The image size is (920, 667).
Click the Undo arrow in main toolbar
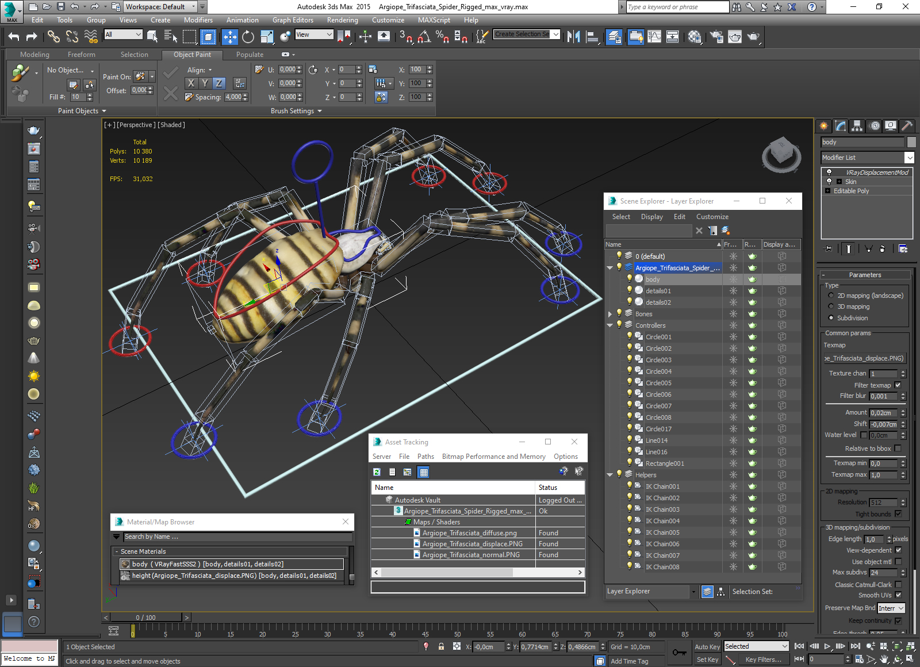pyautogui.click(x=14, y=37)
